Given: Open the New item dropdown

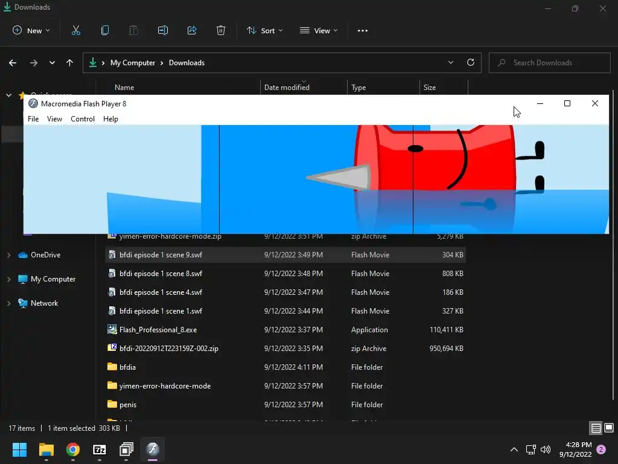Looking at the screenshot, I should pyautogui.click(x=31, y=30).
